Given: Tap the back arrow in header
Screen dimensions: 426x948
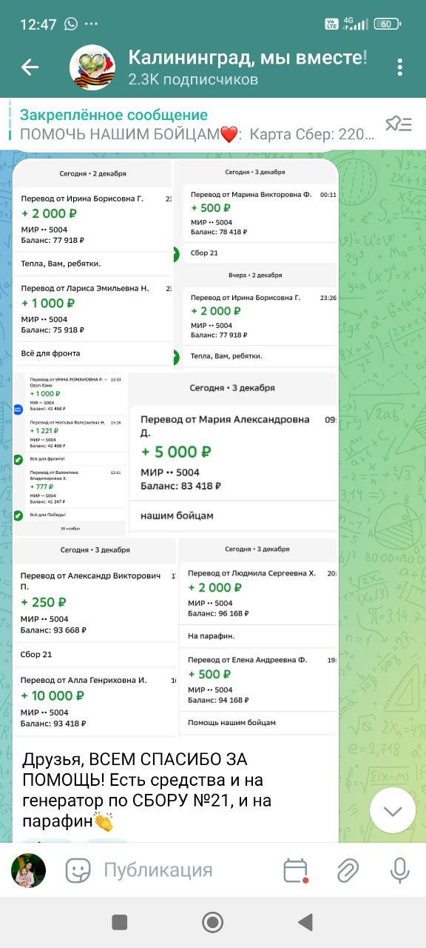Looking at the screenshot, I should 30,67.
